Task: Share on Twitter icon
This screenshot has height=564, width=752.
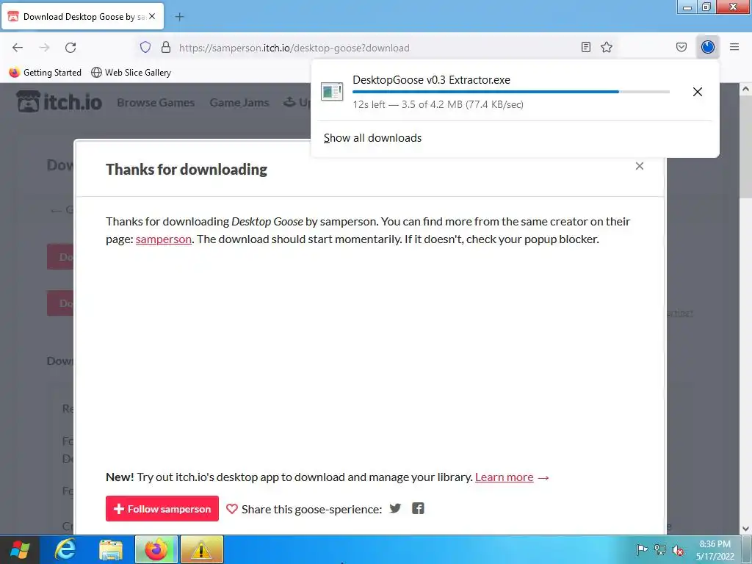Action: click(395, 508)
